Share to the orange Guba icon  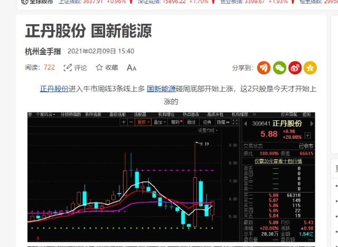264,68
